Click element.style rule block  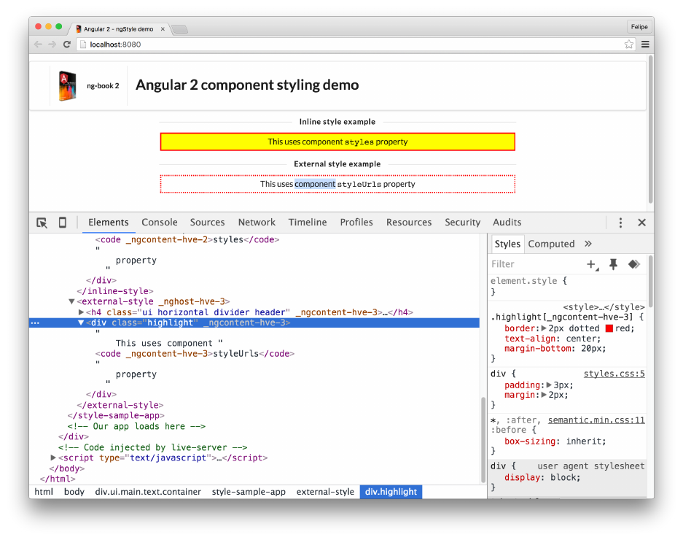point(567,287)
